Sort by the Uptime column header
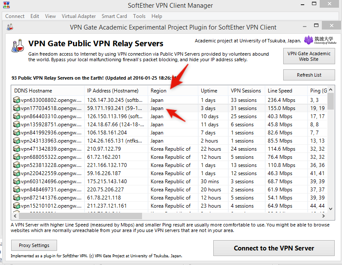342x265 pixels. 213,91
